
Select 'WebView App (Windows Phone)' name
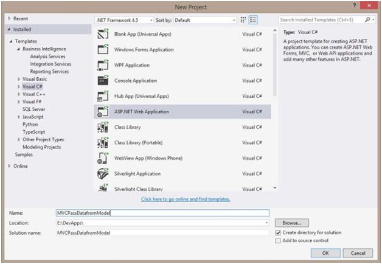click(148, 158)
